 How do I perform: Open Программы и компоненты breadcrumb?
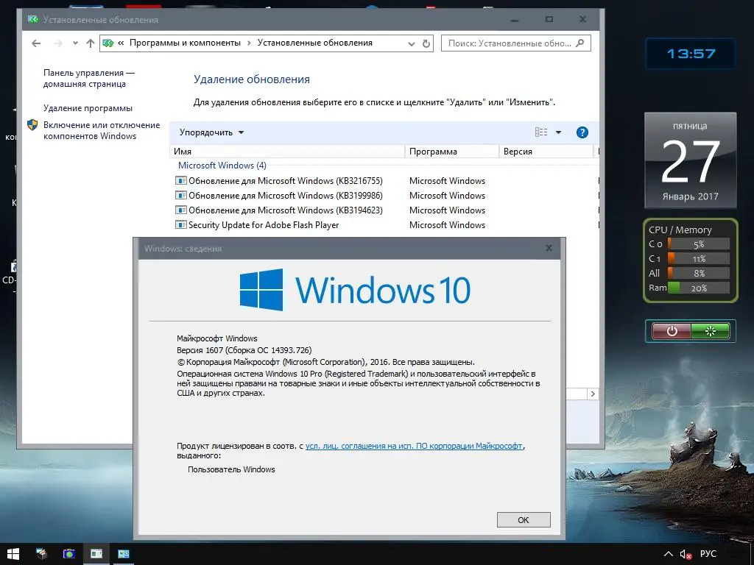tap(185, 43)
